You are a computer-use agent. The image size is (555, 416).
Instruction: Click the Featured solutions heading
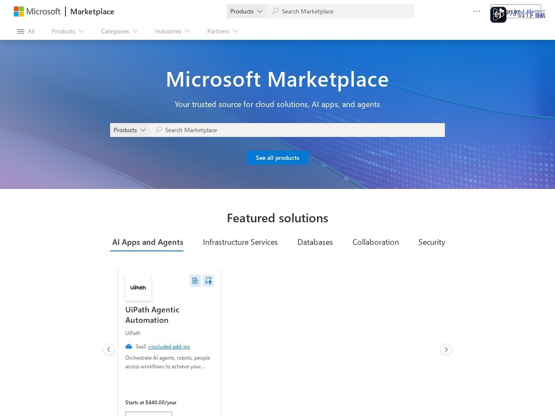point(277,218)
